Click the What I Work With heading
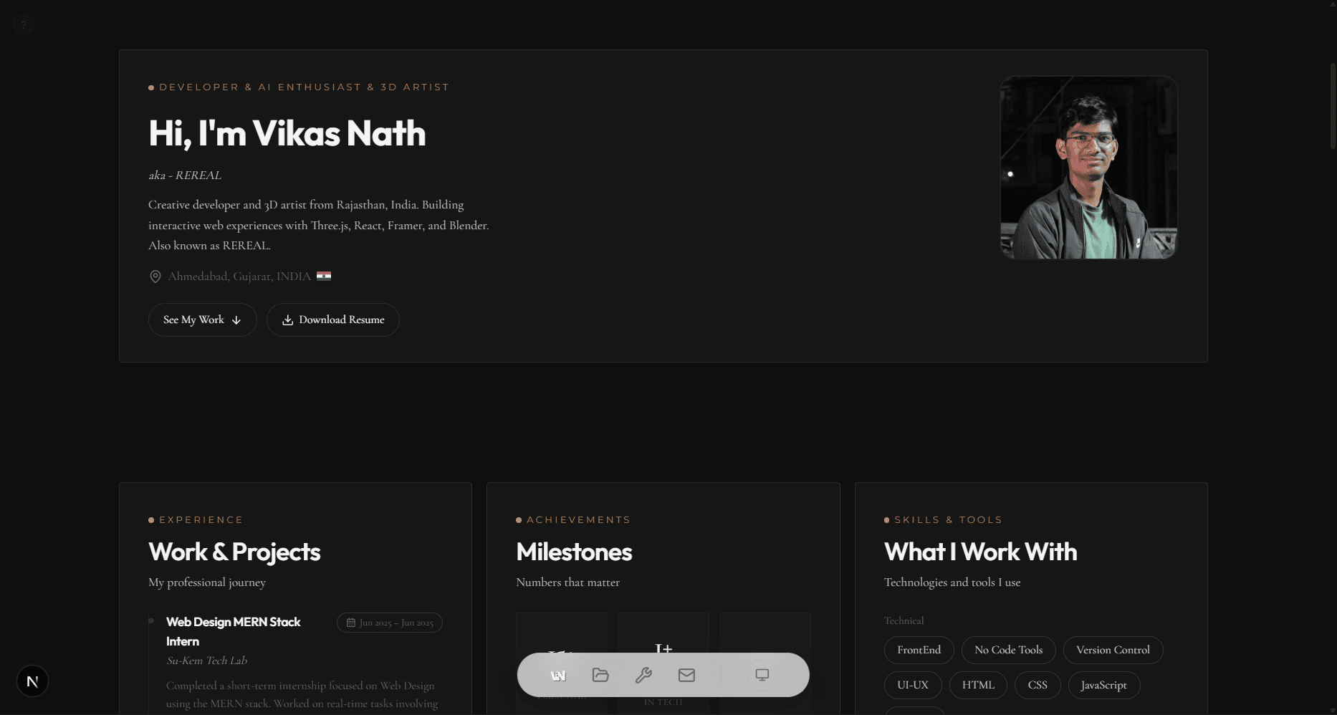Image resolution: width=1337 pixels, height=715 pixels. point(980,552)
